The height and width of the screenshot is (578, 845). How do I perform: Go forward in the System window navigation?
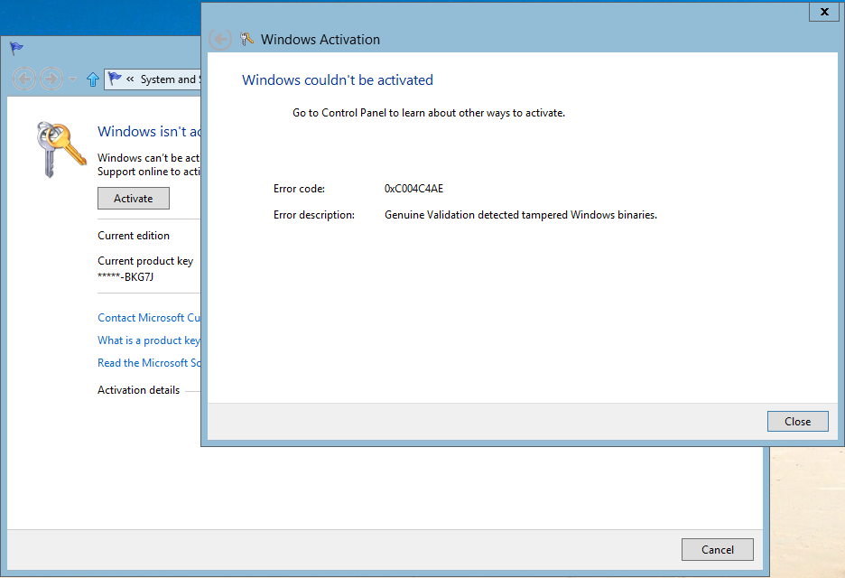(x=51, y=79)
